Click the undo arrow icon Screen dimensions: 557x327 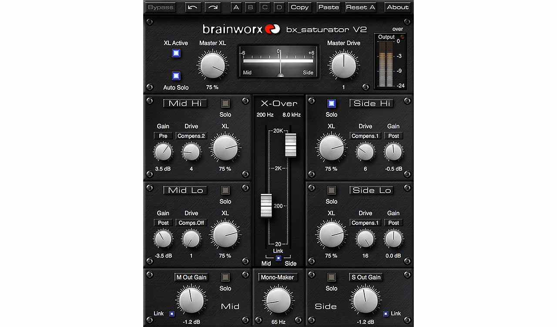[193, 7]
